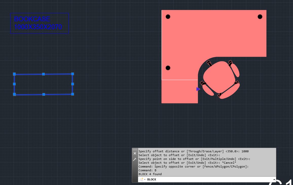The image size is (293, 185).
Task: Click the BLOCK command suggestion icon in the input row
Action: pos(141,180)
